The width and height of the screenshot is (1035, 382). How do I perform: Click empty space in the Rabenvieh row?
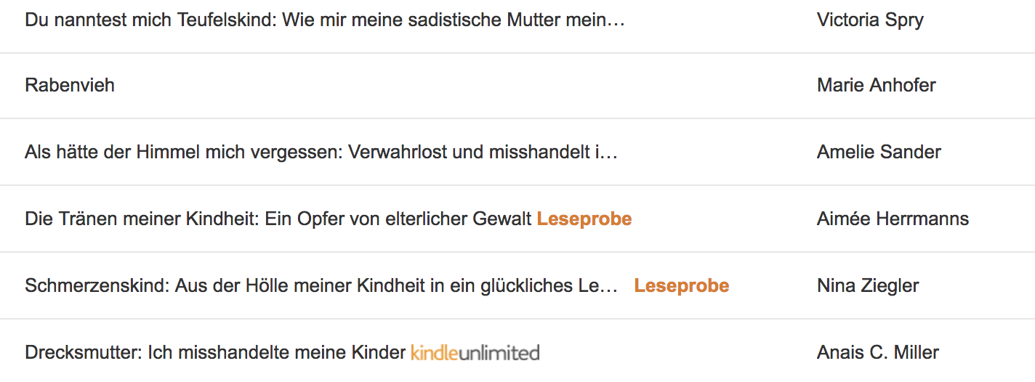click(x=465, y=86)
